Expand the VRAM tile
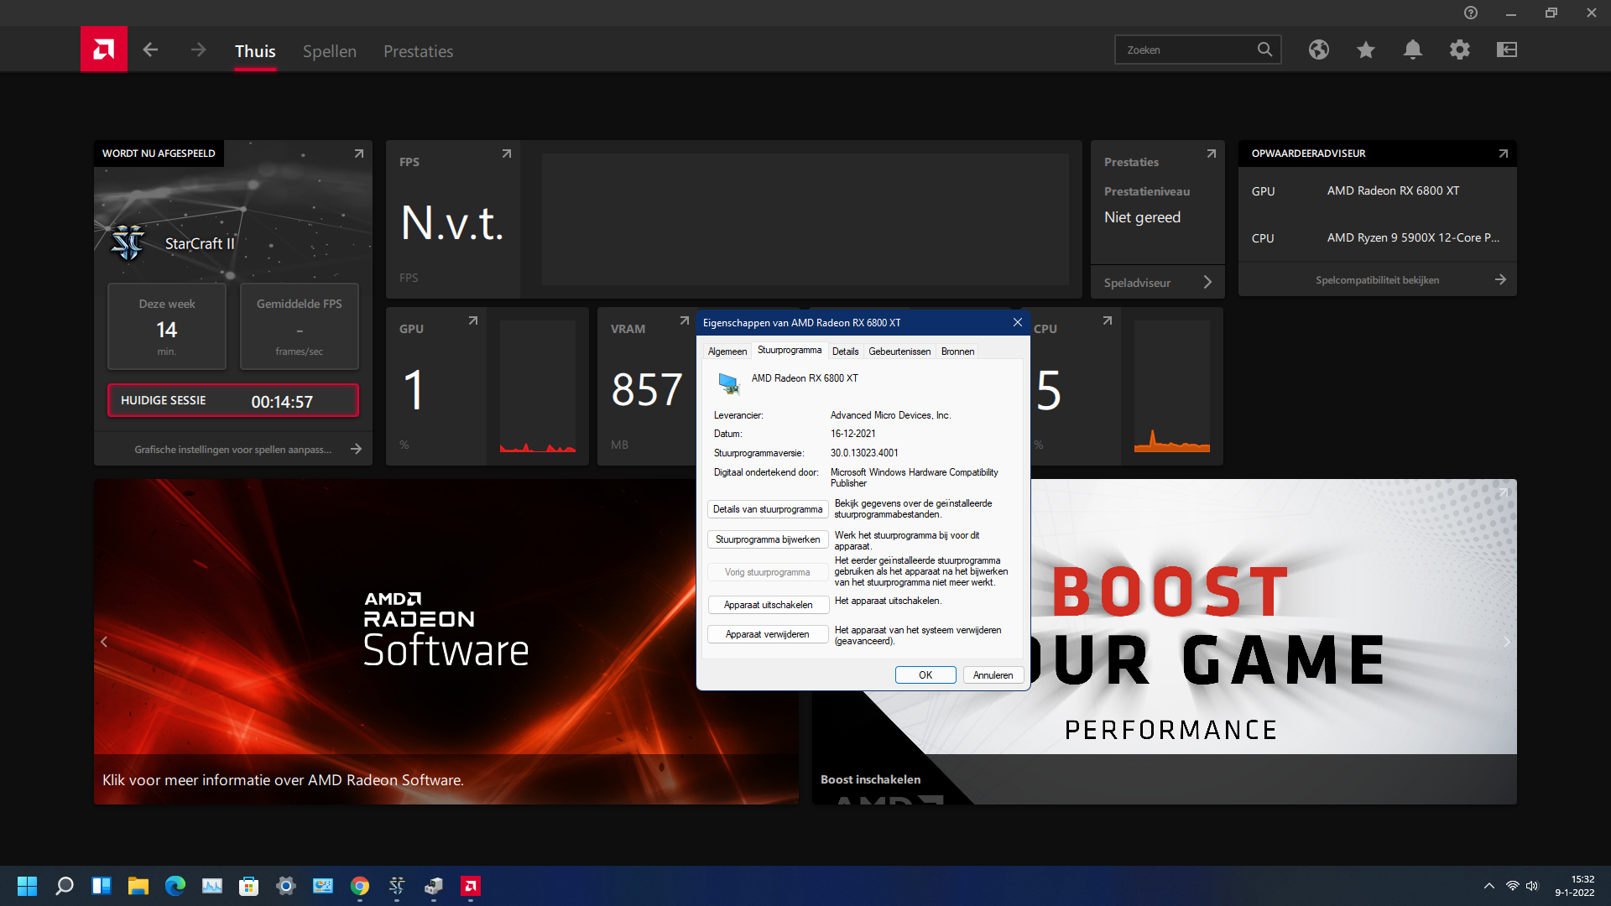This screenshot has width=1611, height=906. (x=685, y=320)
